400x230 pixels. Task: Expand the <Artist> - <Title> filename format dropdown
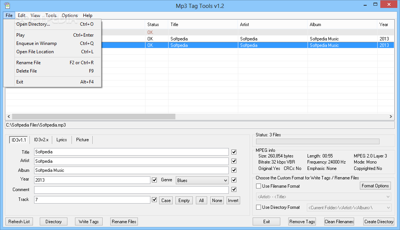[323, 197]
